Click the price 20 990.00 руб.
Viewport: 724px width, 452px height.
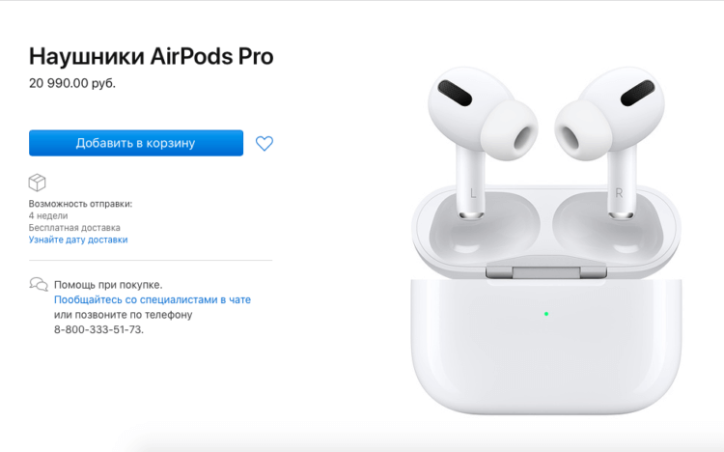pos(72,83)
